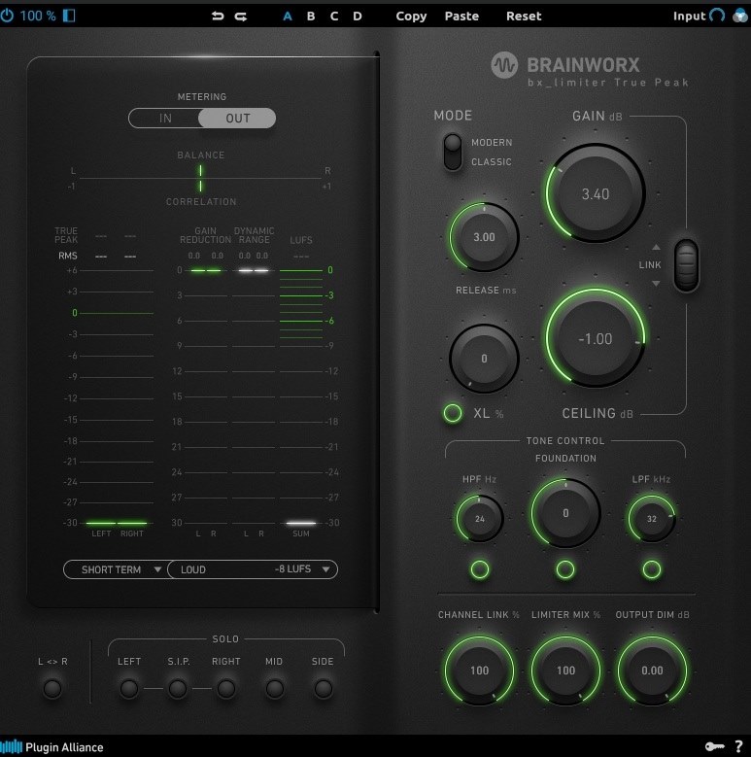Switch metering to OUT
The image size is (751, 757).
(x=237, y=119)
